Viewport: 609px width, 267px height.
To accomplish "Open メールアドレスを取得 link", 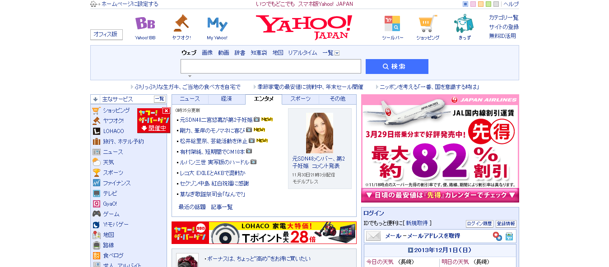I will coord(423,236).
